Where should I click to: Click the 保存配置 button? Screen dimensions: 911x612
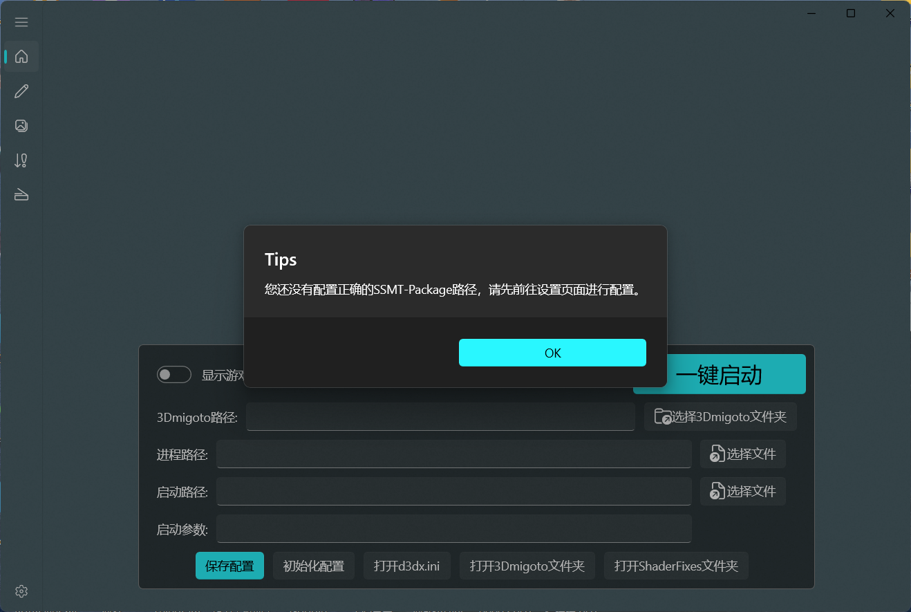point(229,565)
